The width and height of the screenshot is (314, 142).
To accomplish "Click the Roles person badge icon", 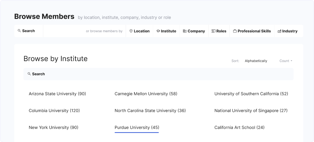I will (213, 31).
